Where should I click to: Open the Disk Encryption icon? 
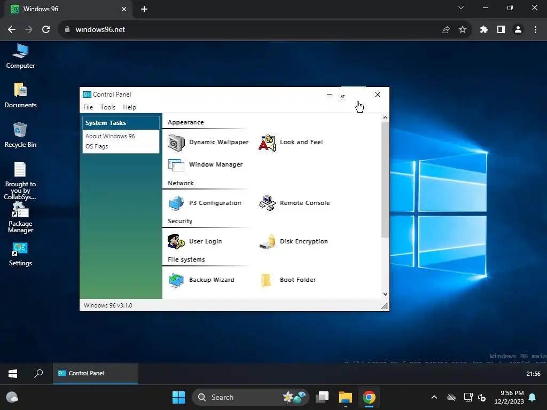coord(267,242)
